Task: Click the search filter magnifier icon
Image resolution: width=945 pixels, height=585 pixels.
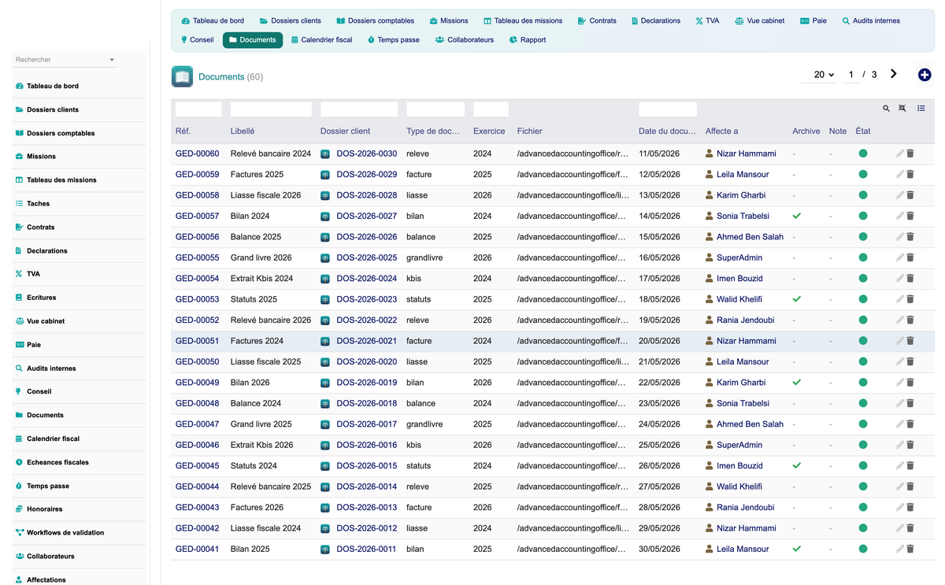Action: click(x=886, y=109)
